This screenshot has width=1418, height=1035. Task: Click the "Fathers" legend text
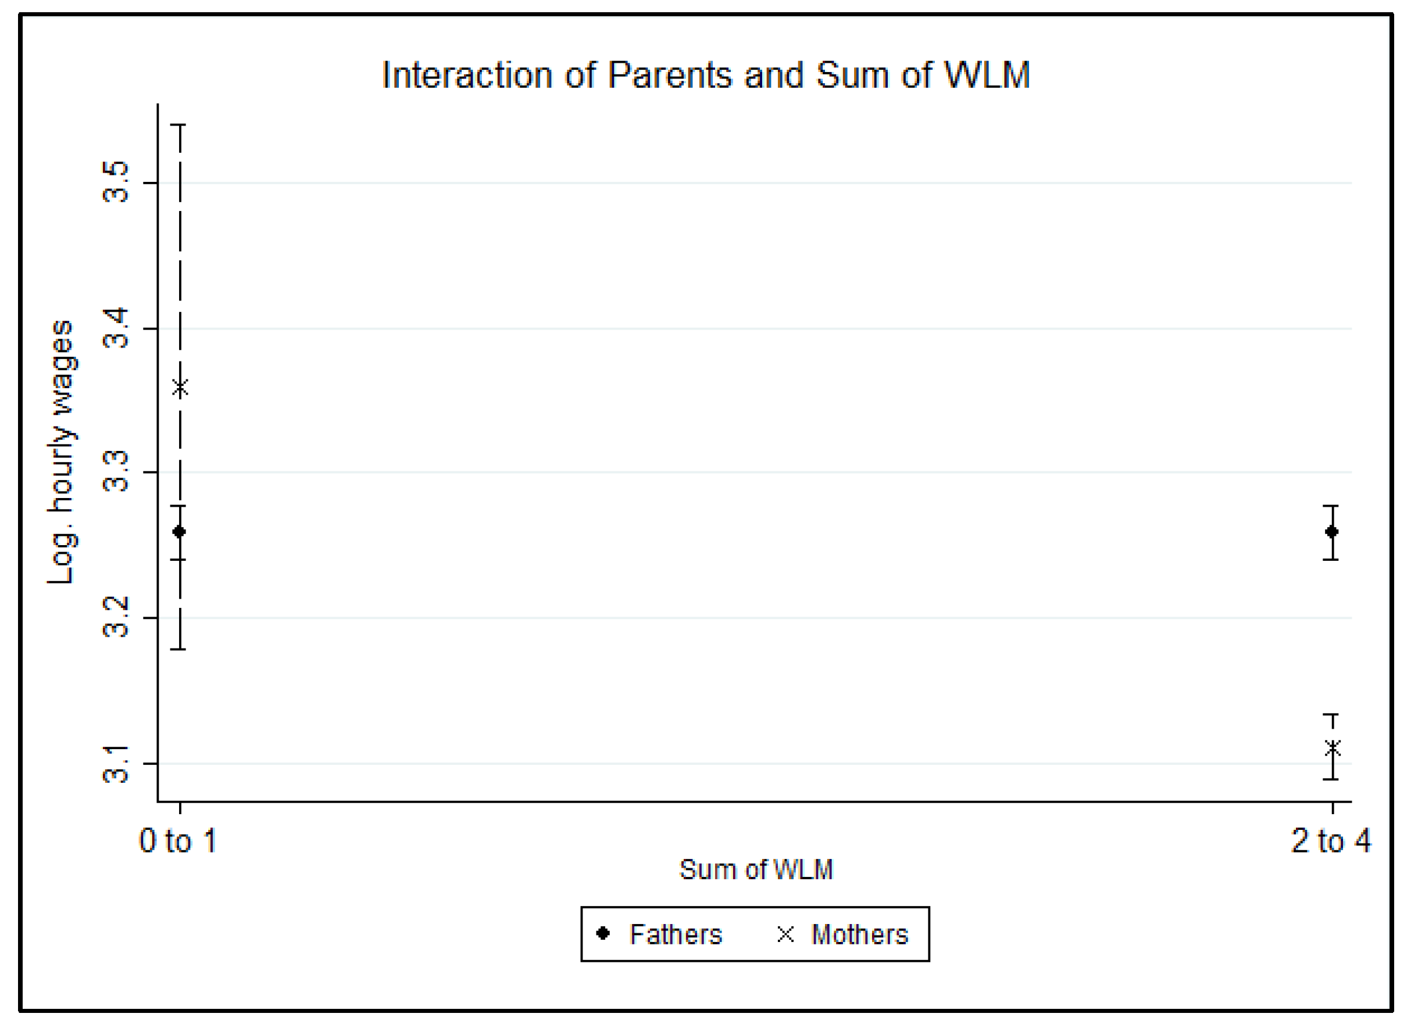click(676, 934)
